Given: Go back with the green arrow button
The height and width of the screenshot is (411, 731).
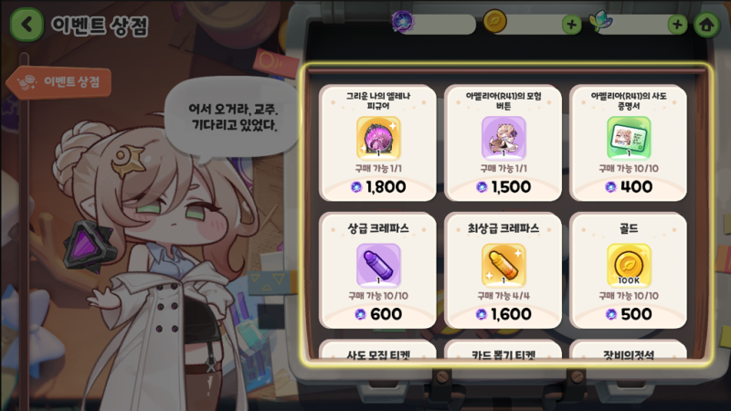Looking at the screenshot, I should tap(26, 25).
